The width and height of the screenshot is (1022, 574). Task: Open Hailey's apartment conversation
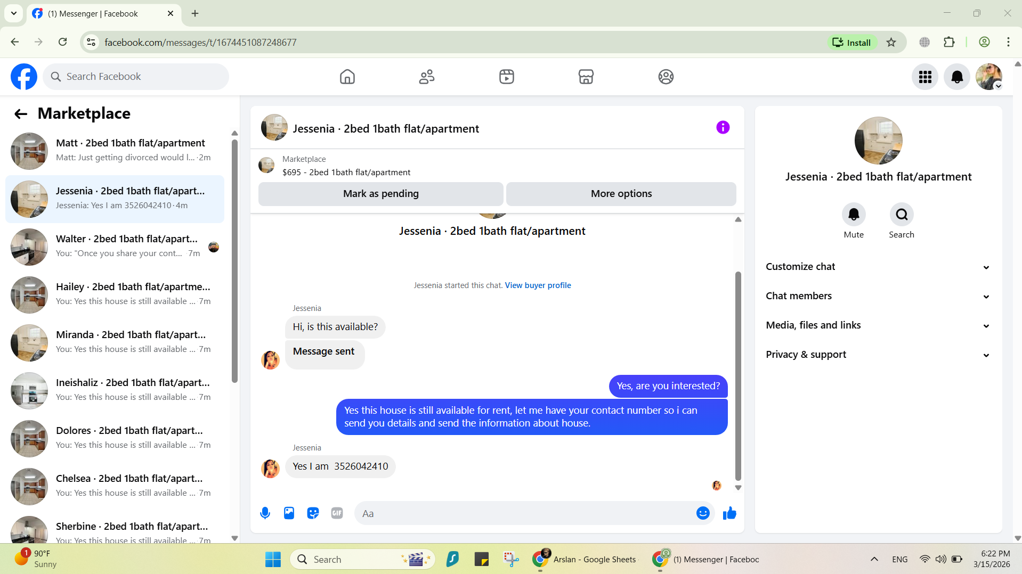point(115,294)
